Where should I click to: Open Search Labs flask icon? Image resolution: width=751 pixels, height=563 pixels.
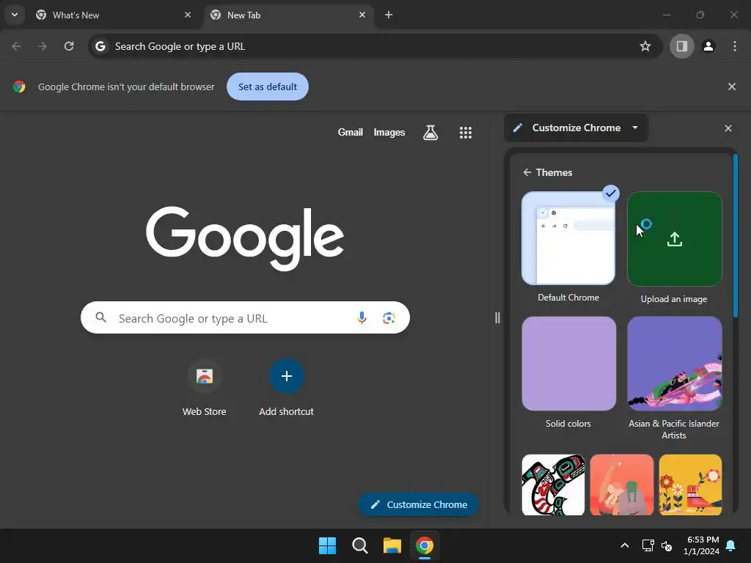pos(431,133)
